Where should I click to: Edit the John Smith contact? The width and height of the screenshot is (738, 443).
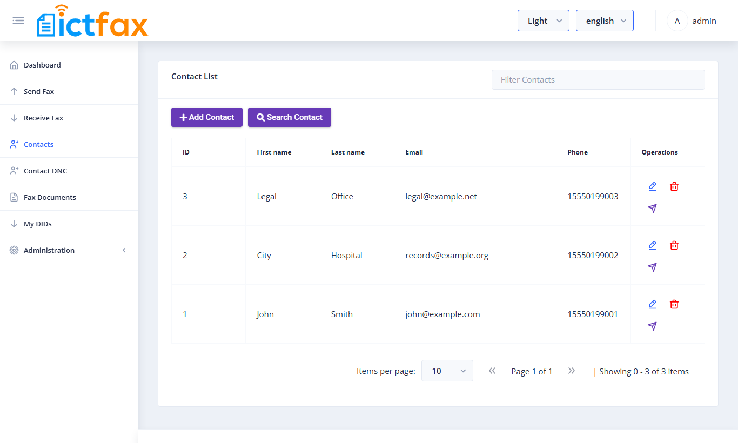coord(652,304)
